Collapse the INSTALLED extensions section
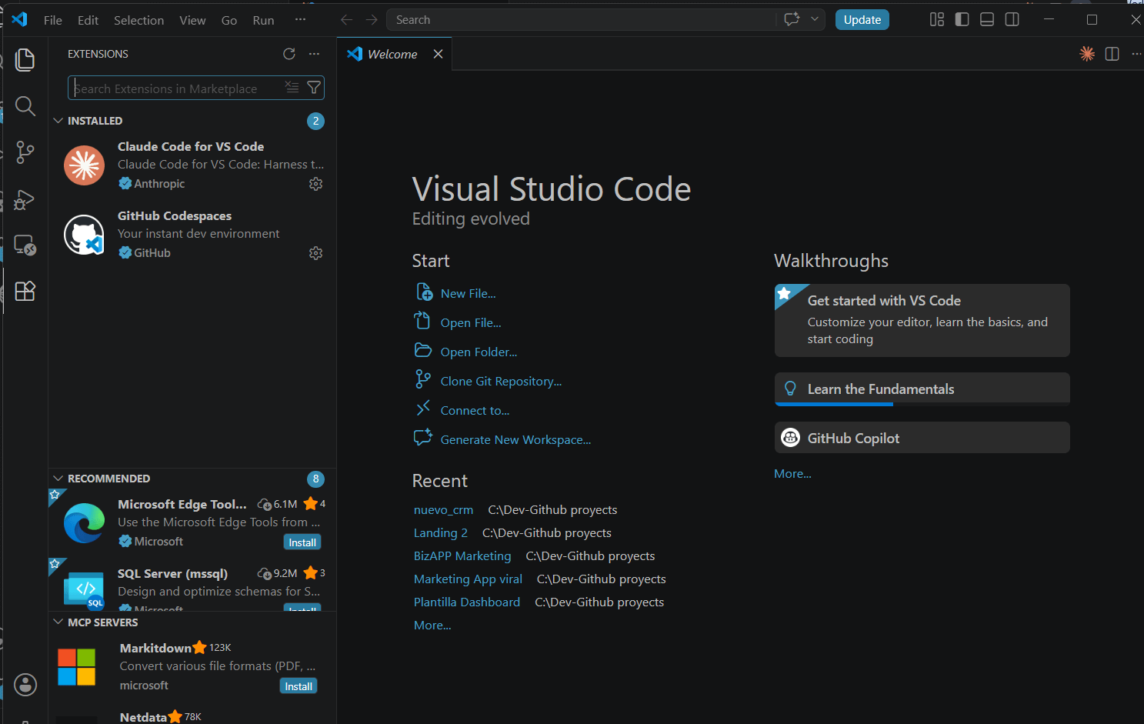This screenshot has width=1144, height=724. [58, 121]
